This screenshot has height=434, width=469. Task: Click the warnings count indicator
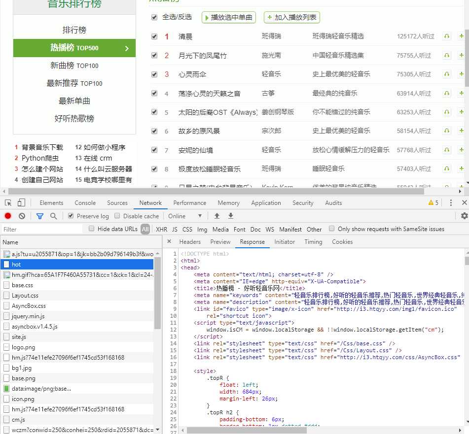433,203
